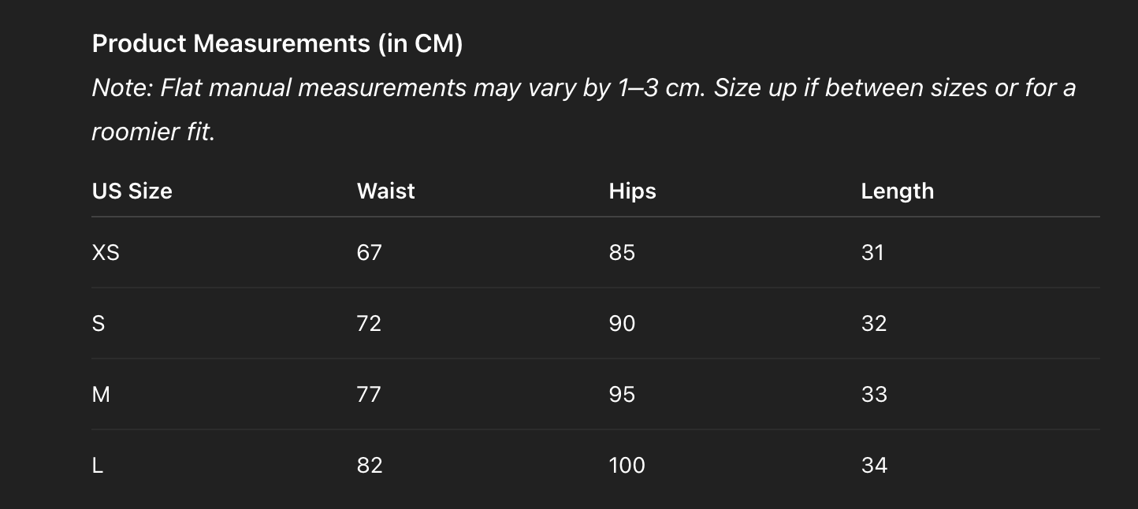Click the L waist value 82

coord(369,465)
